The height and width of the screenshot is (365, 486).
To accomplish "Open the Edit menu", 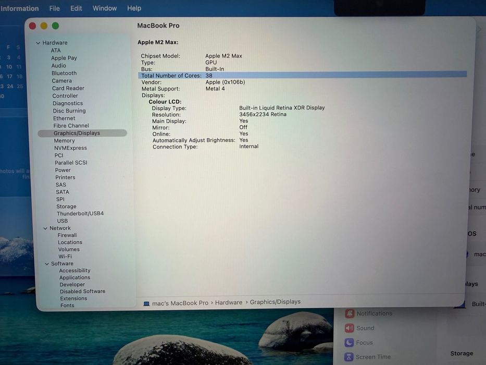I will point(76,8).
